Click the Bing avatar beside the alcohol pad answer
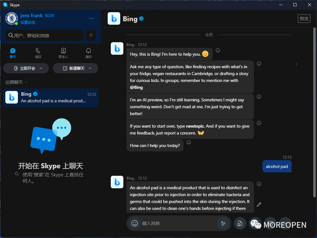The height and width of the screenshot is (238, 317). 117,182
